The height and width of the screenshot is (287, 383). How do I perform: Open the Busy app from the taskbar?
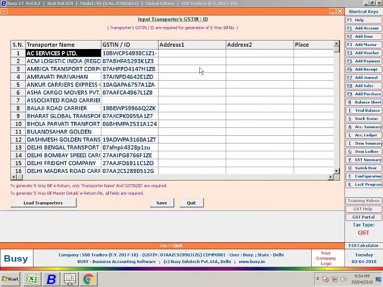click(51, 279)
